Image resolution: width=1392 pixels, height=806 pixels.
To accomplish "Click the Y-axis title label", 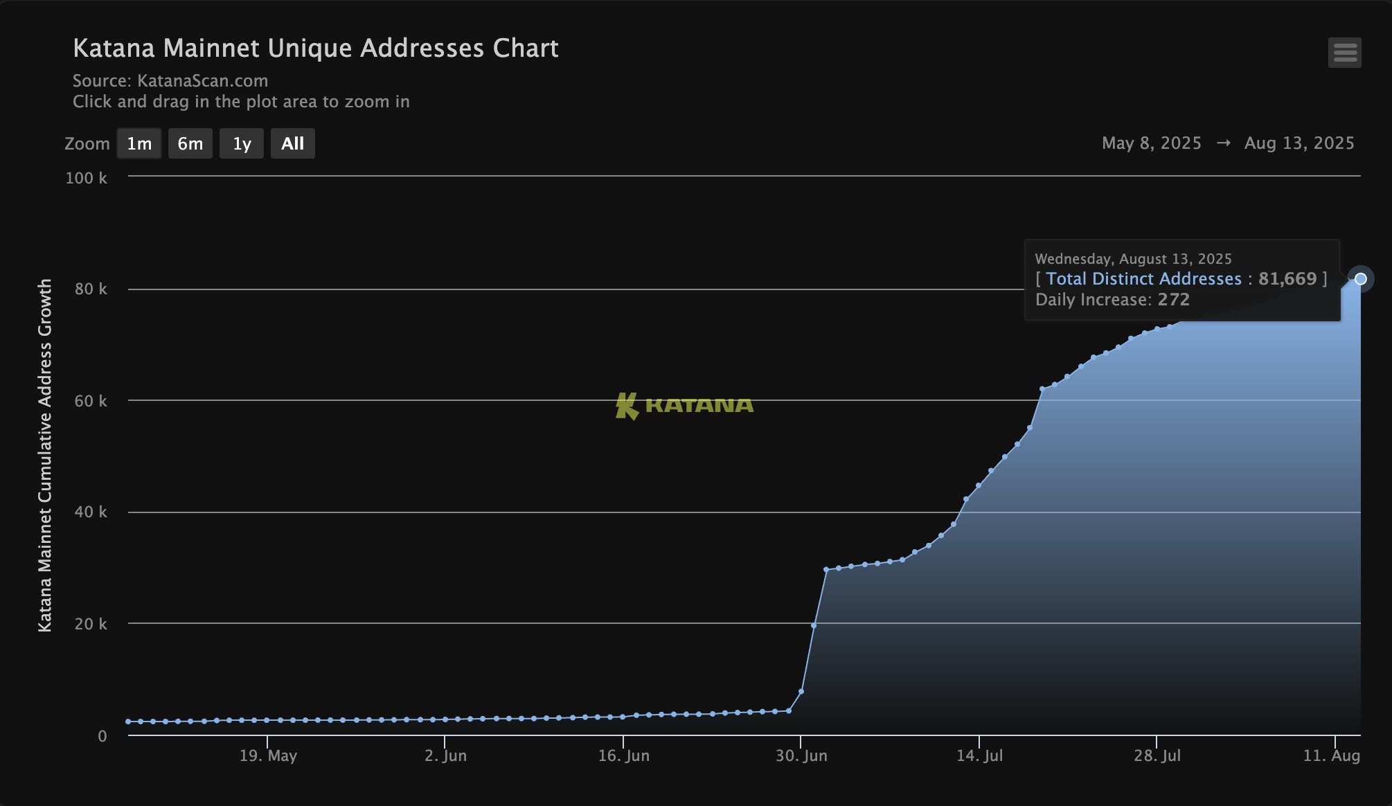I will tap(45, 455).
